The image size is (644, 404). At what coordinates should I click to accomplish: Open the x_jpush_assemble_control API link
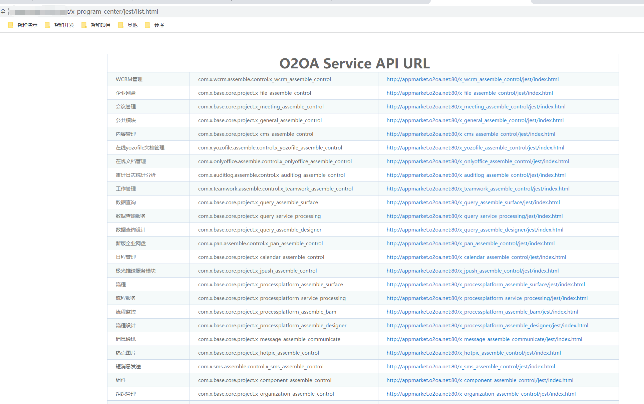472,271
